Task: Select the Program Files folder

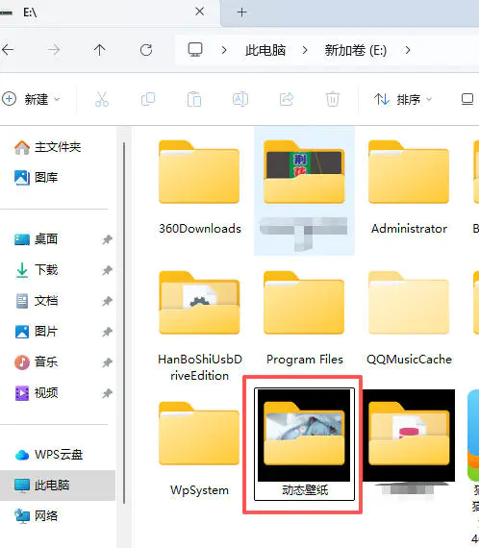Action: click(304, 318)
